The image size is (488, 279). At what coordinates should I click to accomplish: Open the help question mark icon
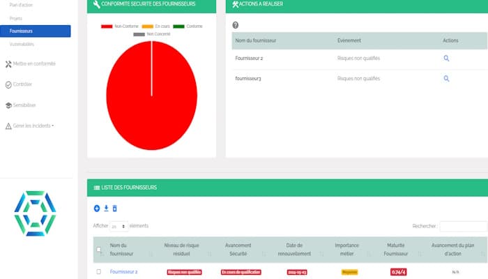click(x=236, y=25)
